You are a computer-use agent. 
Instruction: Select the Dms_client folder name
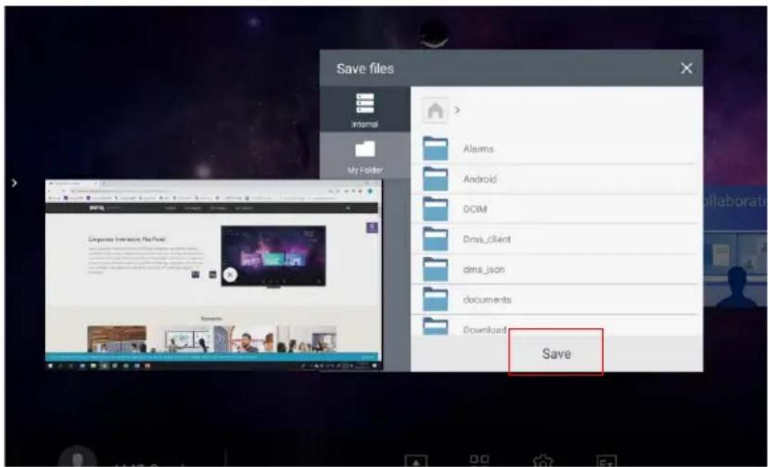click(487, 239)
